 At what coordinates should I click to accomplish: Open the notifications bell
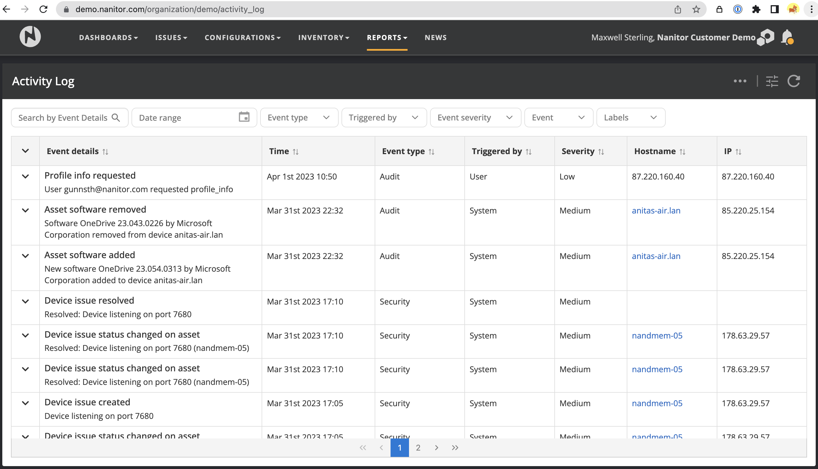click(787, 37)
